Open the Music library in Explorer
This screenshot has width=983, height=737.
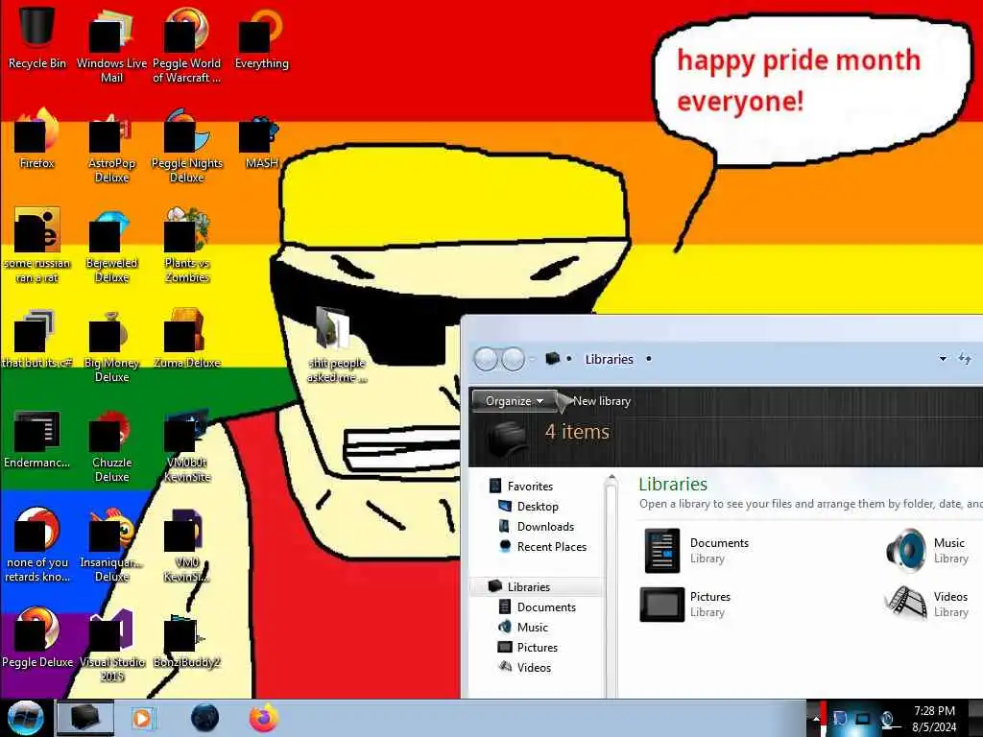pyautogui.click(x=926, y=550)
